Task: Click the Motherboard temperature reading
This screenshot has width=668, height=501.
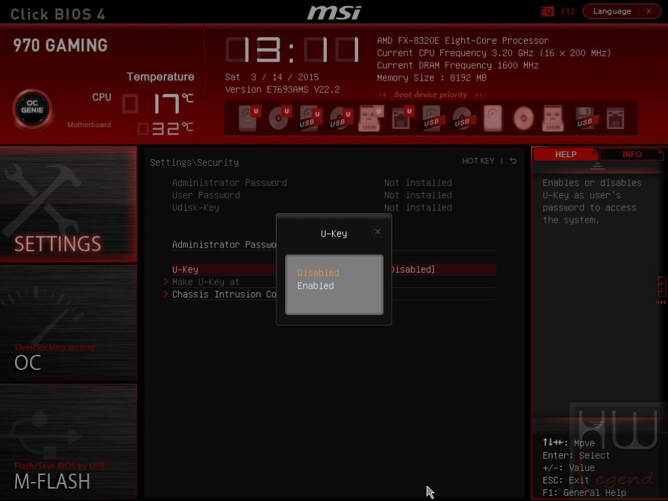Action: (165, 128)
